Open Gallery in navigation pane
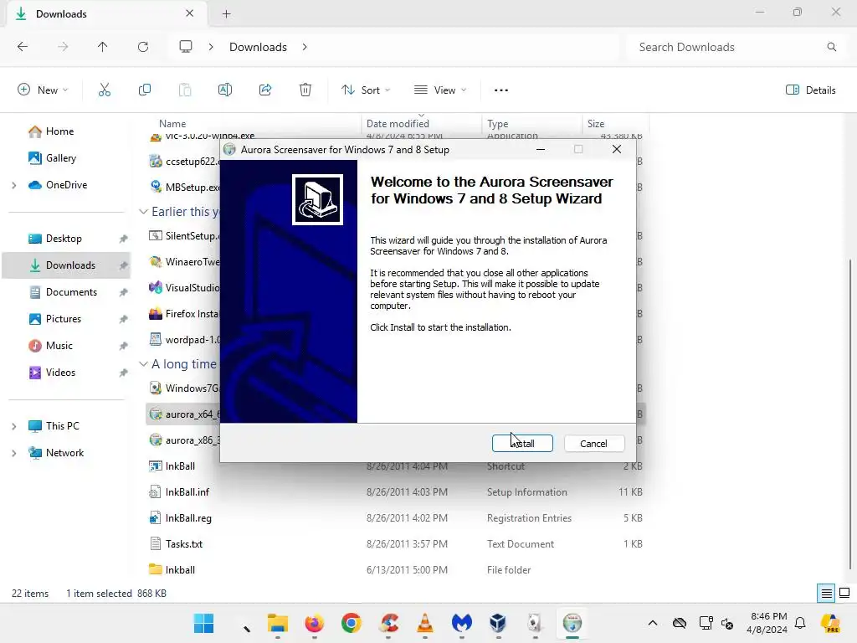 click(x=60, y=158)
